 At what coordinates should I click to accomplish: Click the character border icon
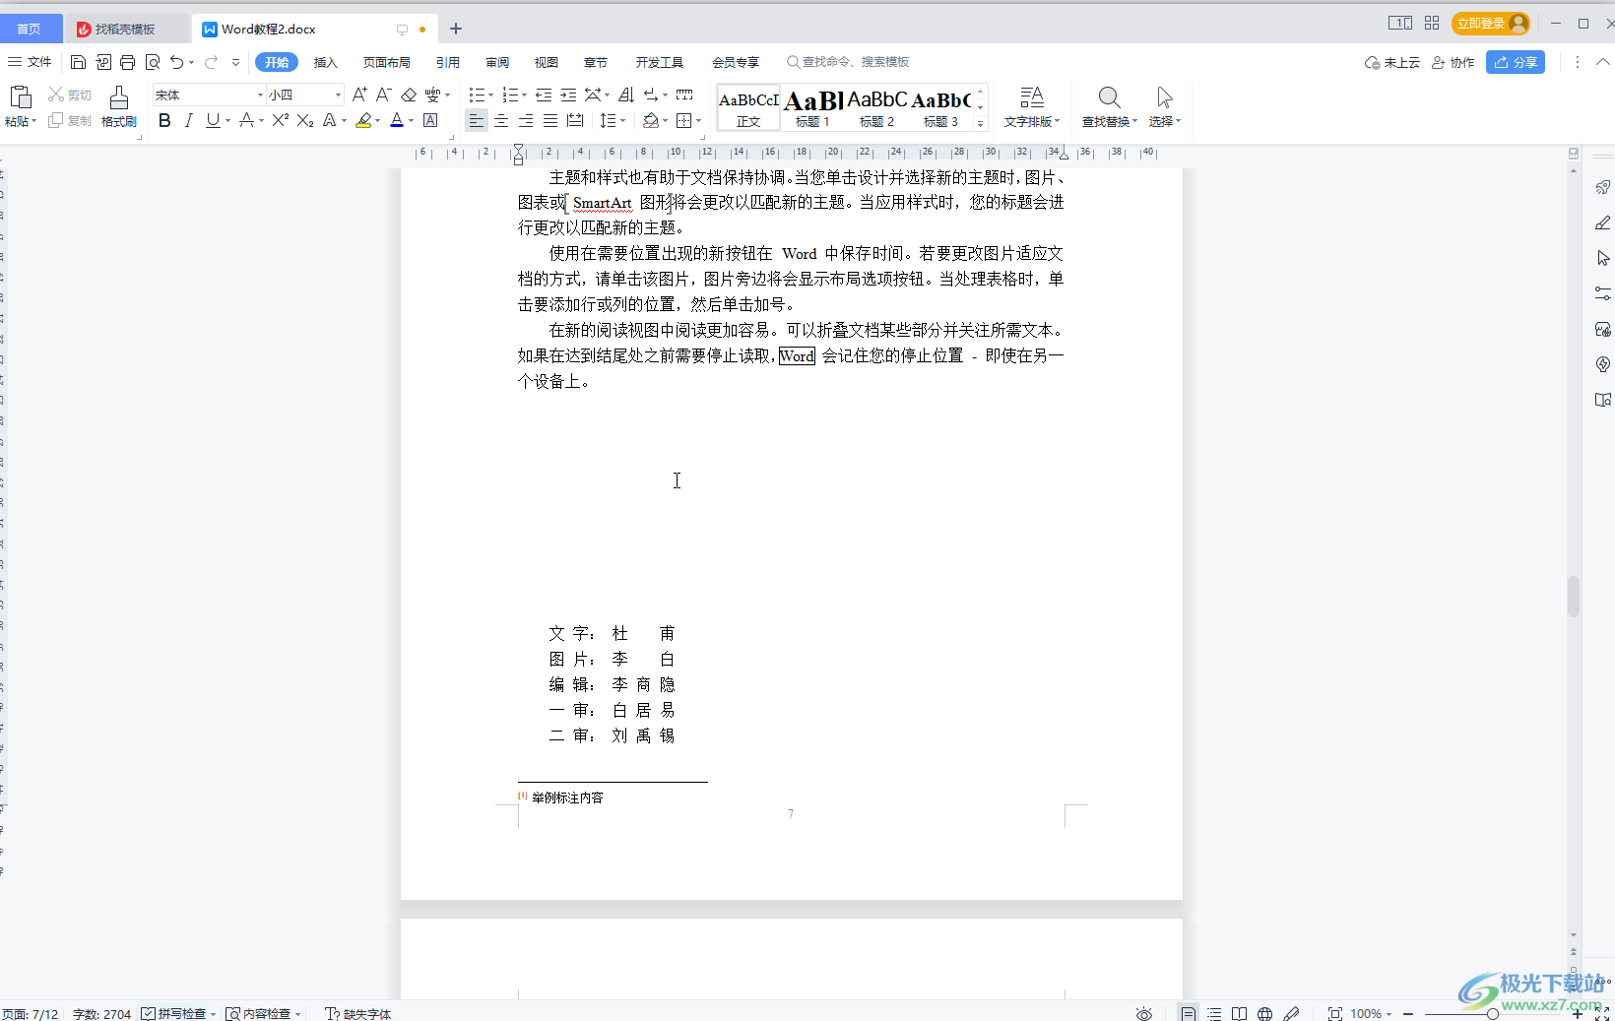tap(430, 120)
